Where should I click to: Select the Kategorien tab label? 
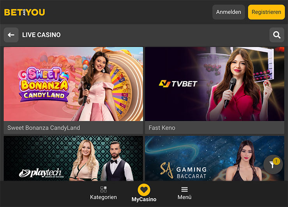(103, 197)
